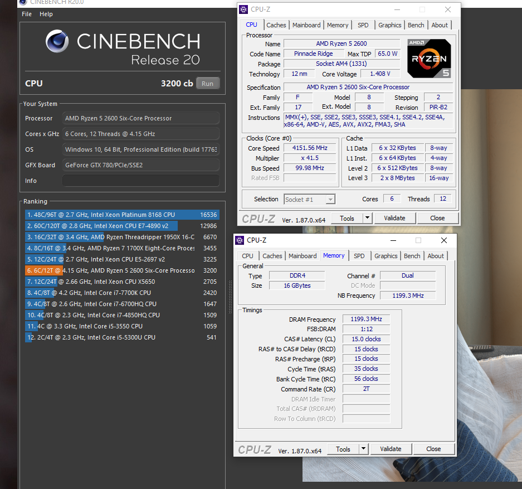Open the File menu in Cinebench

click(x=27, y=14)
